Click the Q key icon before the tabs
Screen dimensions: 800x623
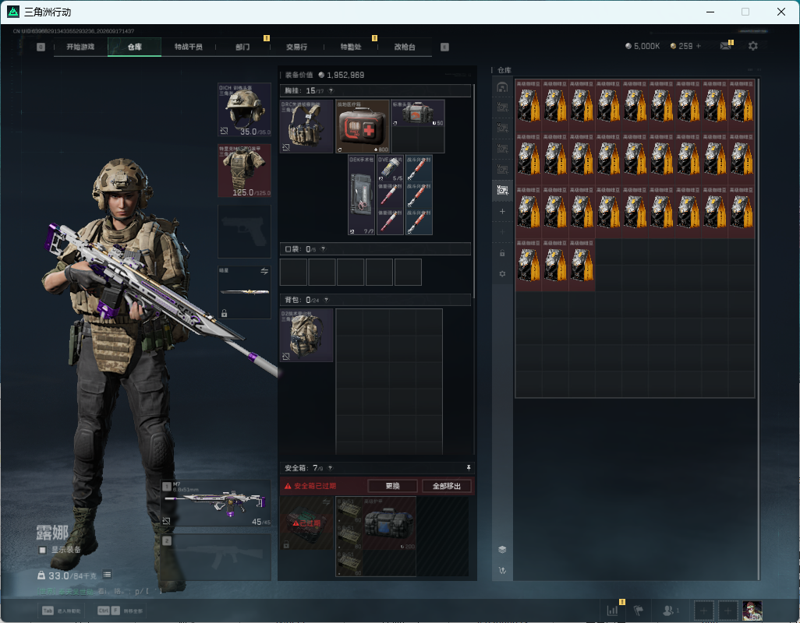pyautogui.click(x=41, y=47)
